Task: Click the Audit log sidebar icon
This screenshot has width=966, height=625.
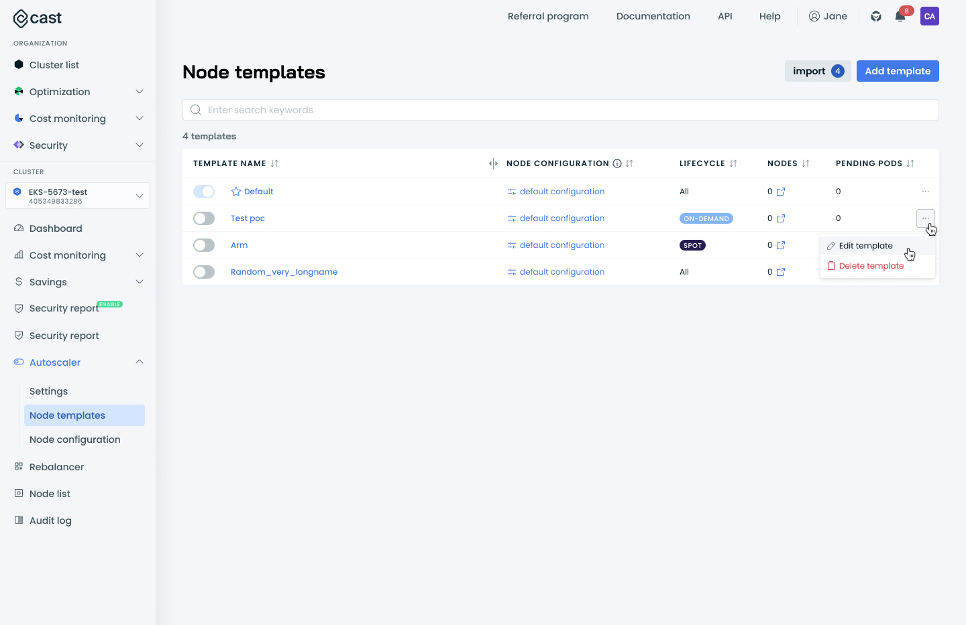Action: (19, 520)
